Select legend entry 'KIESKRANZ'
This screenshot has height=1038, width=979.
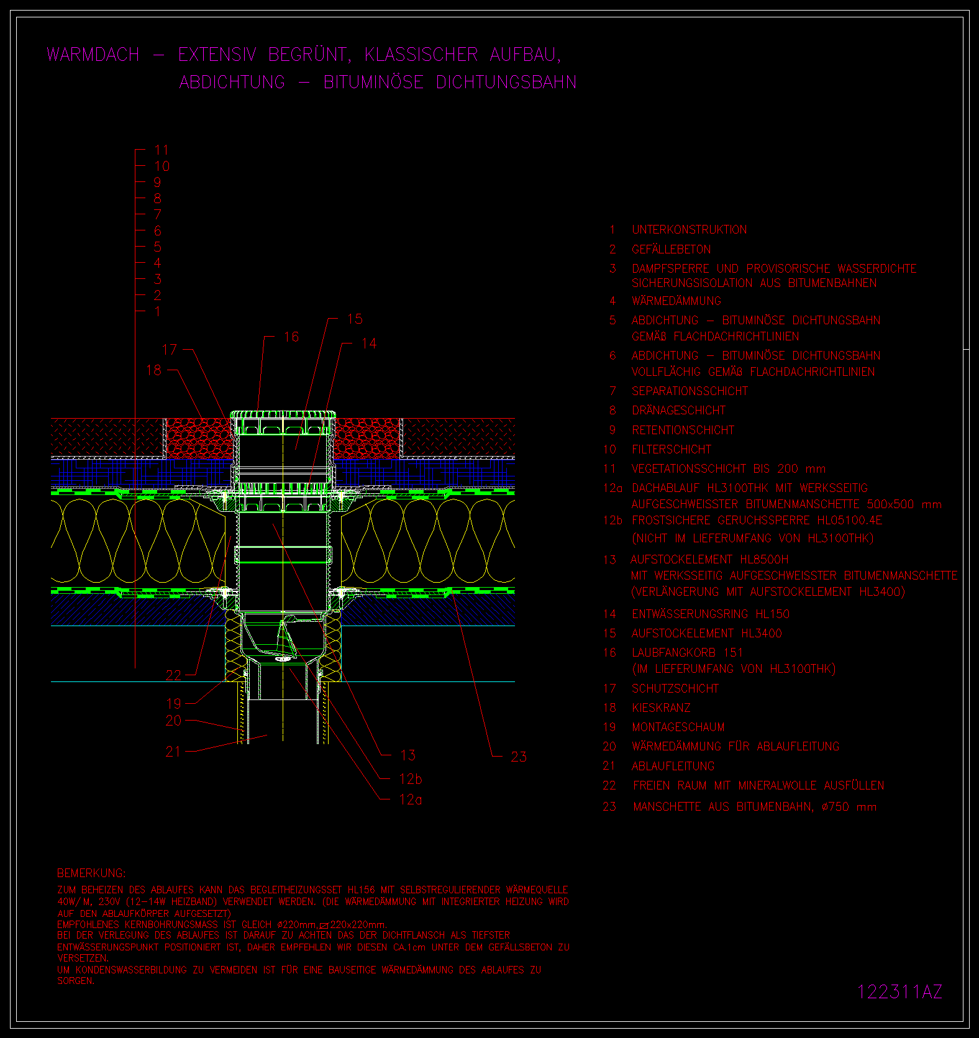(x=661, y=708)
